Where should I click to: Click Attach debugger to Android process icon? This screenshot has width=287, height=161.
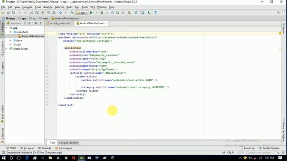point(117,13)
